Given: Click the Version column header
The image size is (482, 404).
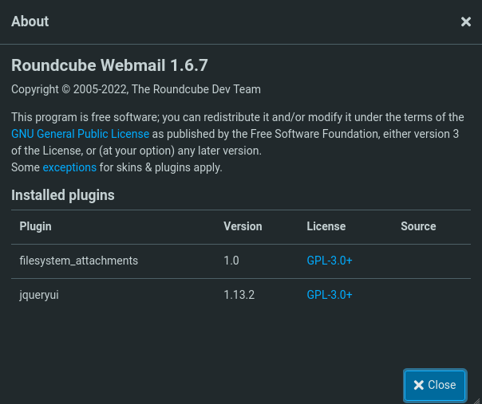Looking at the screenshot, I should 243,226.
